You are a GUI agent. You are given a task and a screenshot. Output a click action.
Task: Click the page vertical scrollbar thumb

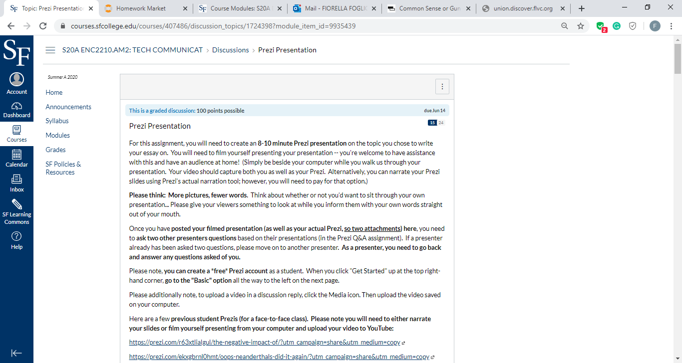point(678,59)
